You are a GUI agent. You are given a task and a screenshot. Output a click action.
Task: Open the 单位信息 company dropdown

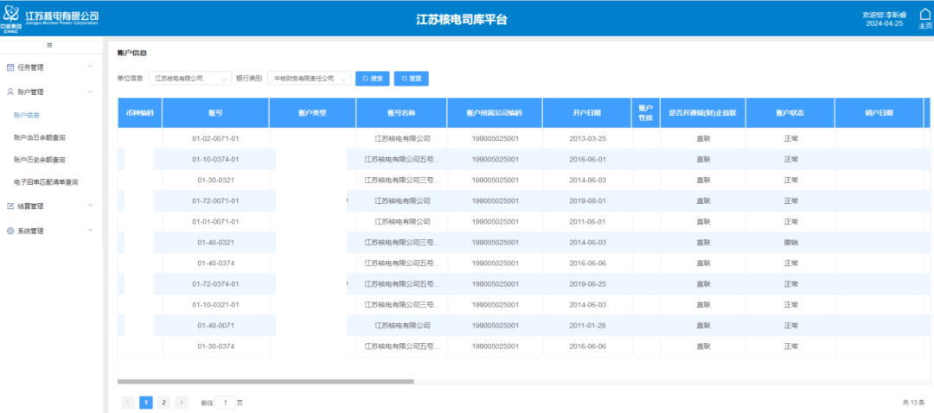pyautogui.click(x=189, y=78)
